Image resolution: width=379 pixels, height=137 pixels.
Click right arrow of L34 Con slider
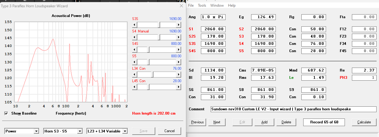[x=179, y=74]
